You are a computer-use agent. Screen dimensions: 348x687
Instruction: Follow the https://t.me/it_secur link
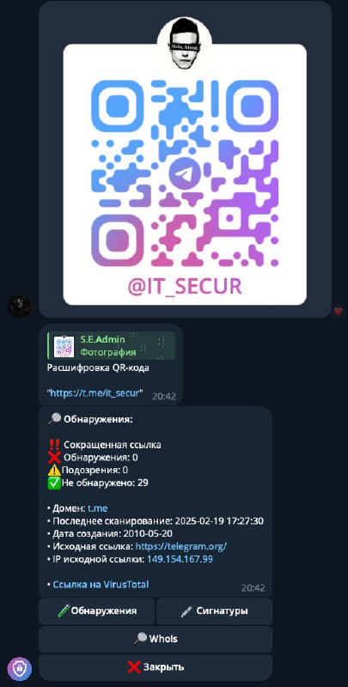coord(95,393)
